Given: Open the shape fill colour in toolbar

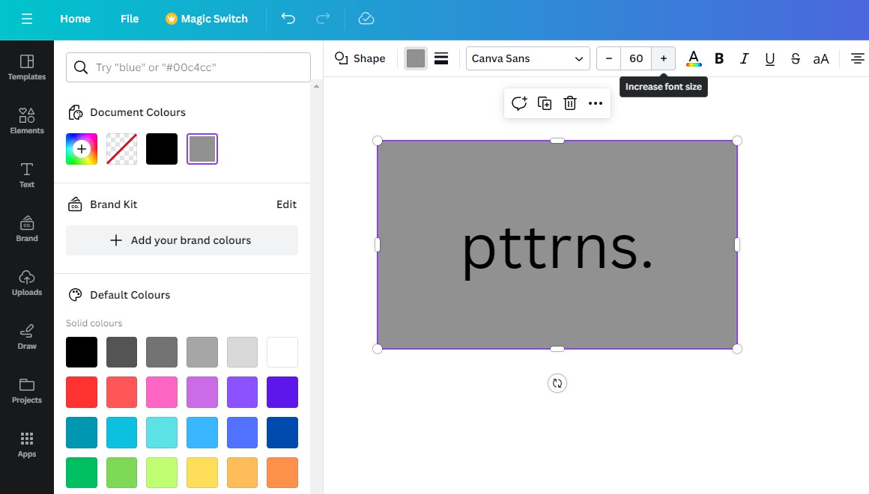Looking at the screenshot, I should (416, 58).
